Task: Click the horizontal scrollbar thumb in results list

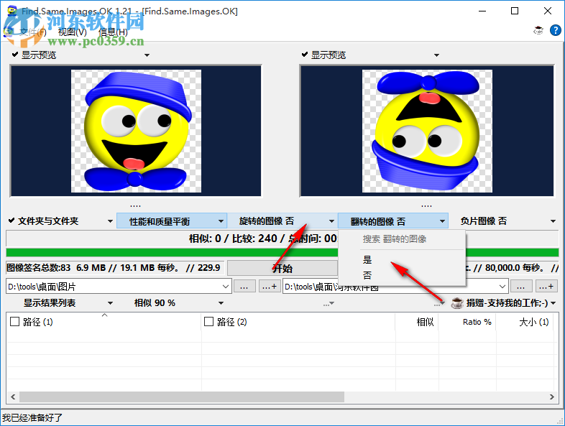Action: point(182,397)
